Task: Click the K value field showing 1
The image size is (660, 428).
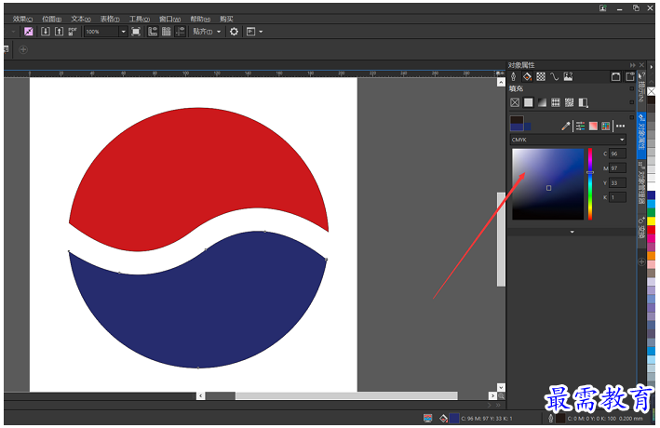Action: (617, 197)
